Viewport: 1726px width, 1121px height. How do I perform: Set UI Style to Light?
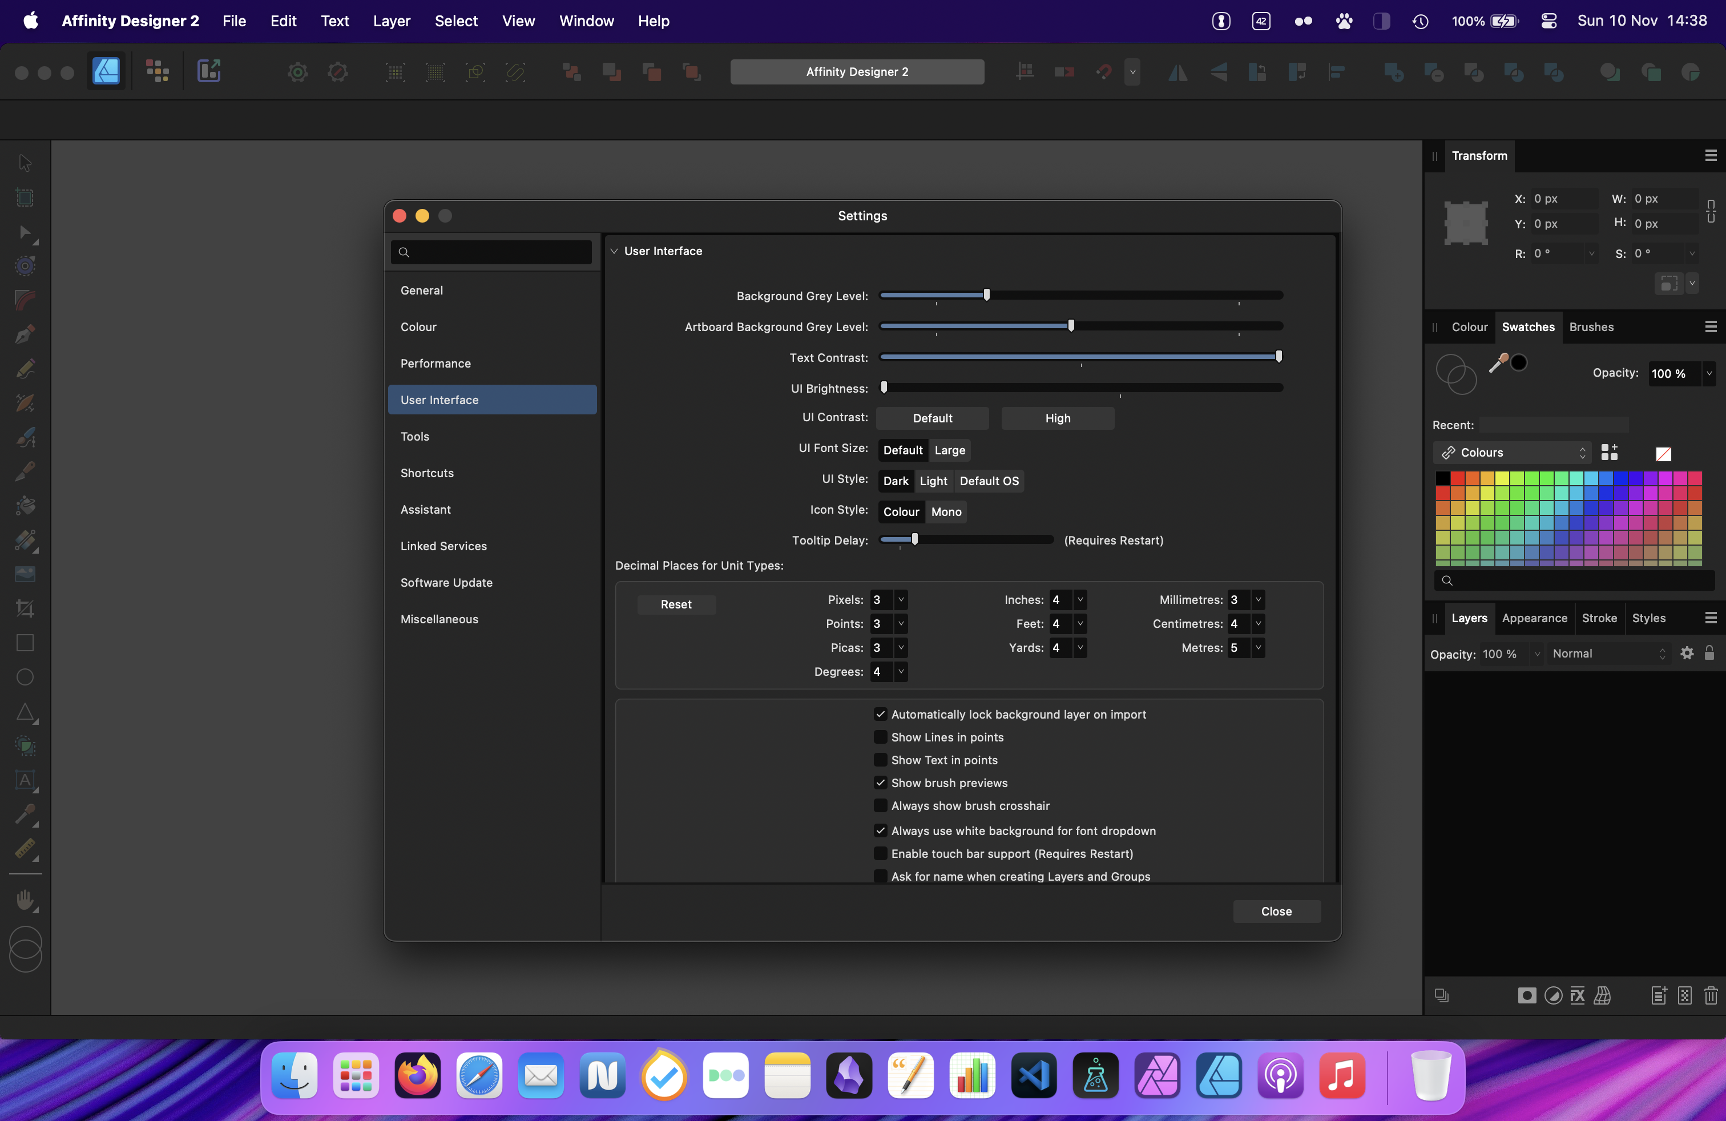(933, 481)
